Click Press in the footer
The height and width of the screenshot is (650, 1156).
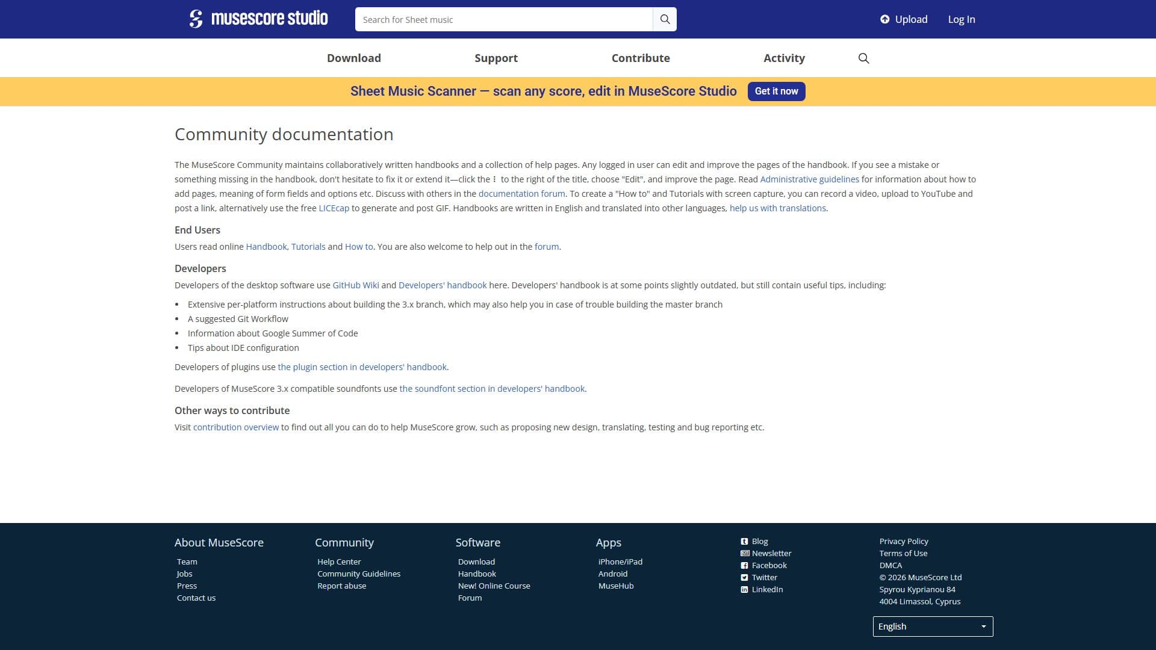pos(187,586)
